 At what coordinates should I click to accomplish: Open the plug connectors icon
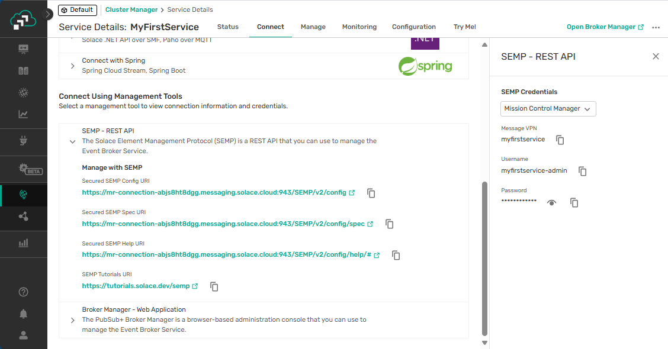click(x=24, y=140)
